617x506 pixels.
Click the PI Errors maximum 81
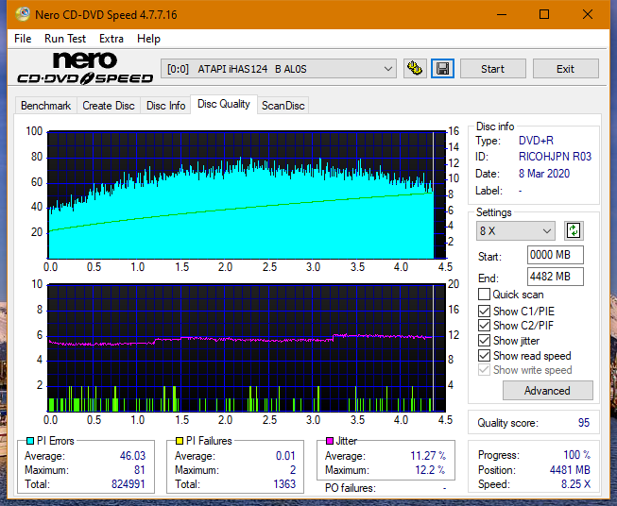coord(139,470)
